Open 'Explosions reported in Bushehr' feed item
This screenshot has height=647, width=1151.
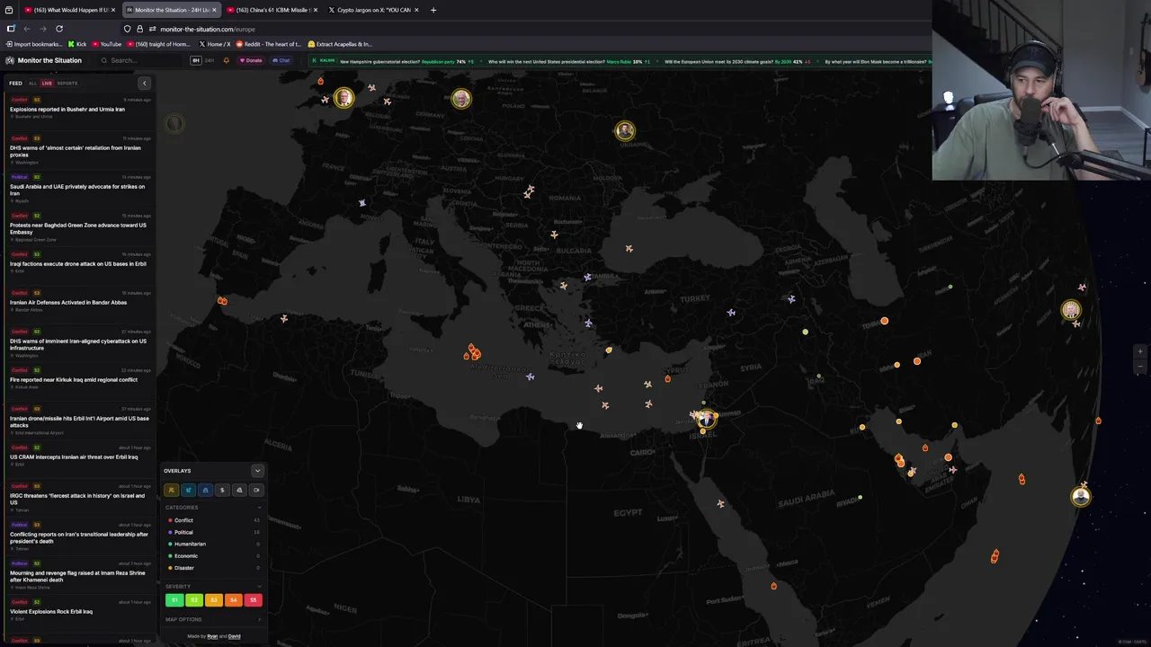click(79, 109)
